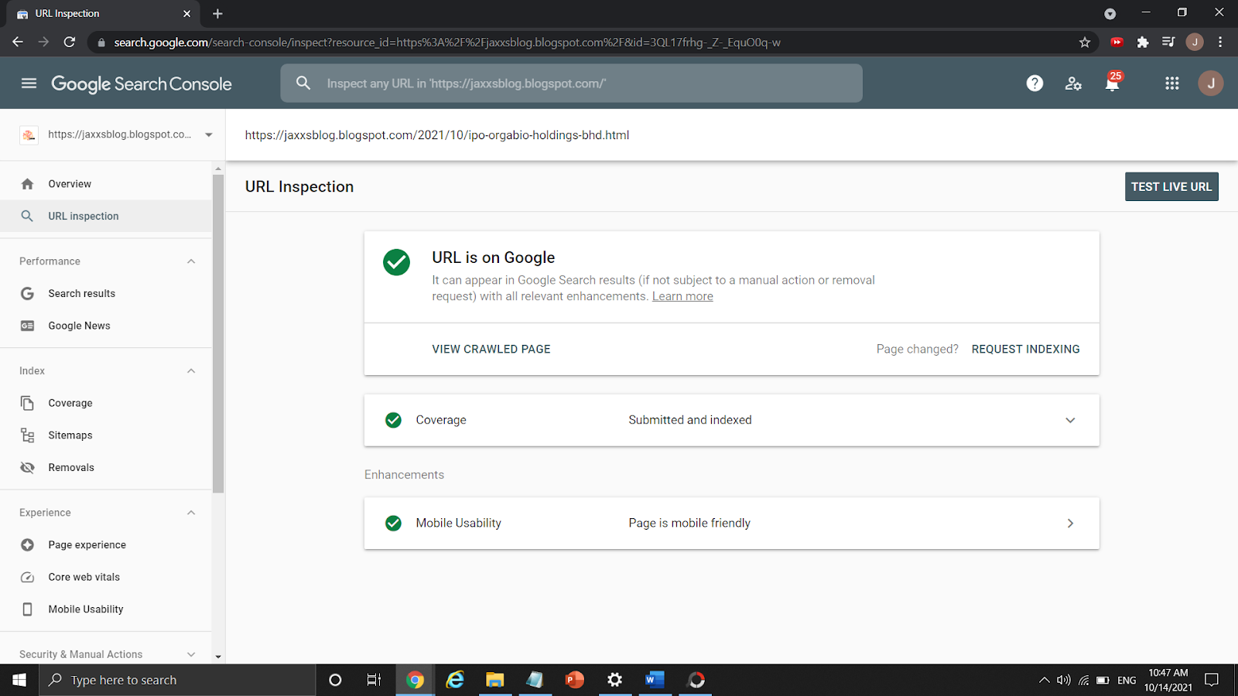Click the red YouTube extension icon
The width and height of the screenshot is (1238, 696).
click(x=1117, y=43)
